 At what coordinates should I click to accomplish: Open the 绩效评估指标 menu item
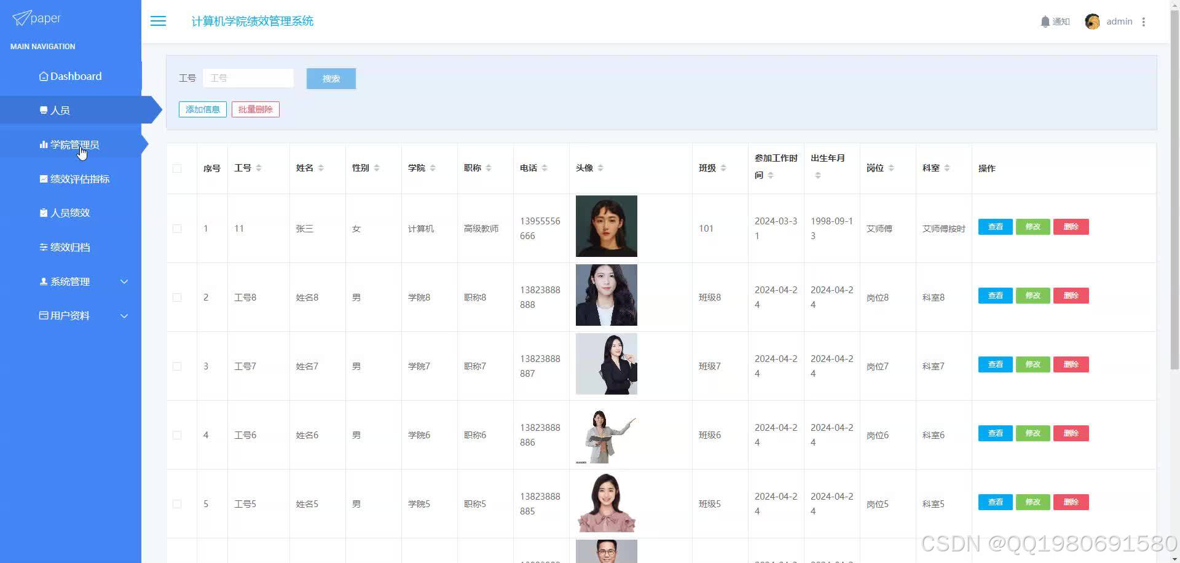pyautogui.click(x=71, y=179)
